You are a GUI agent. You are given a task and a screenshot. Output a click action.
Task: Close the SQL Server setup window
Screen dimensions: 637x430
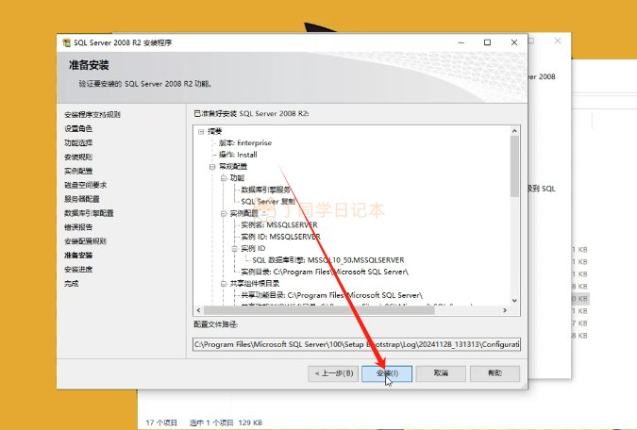point(514,42)
